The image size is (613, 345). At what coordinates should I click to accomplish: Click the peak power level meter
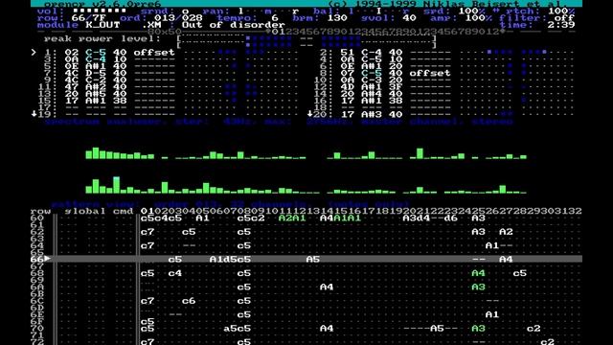[306, 42]
